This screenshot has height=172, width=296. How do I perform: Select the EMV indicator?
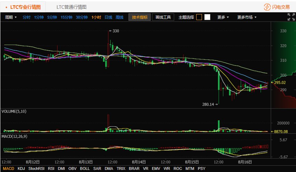coord(156,168)
